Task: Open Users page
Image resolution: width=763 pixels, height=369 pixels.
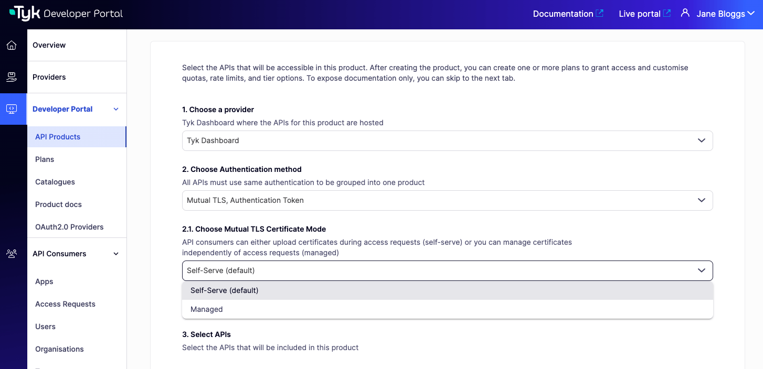Action: (45, 327)
